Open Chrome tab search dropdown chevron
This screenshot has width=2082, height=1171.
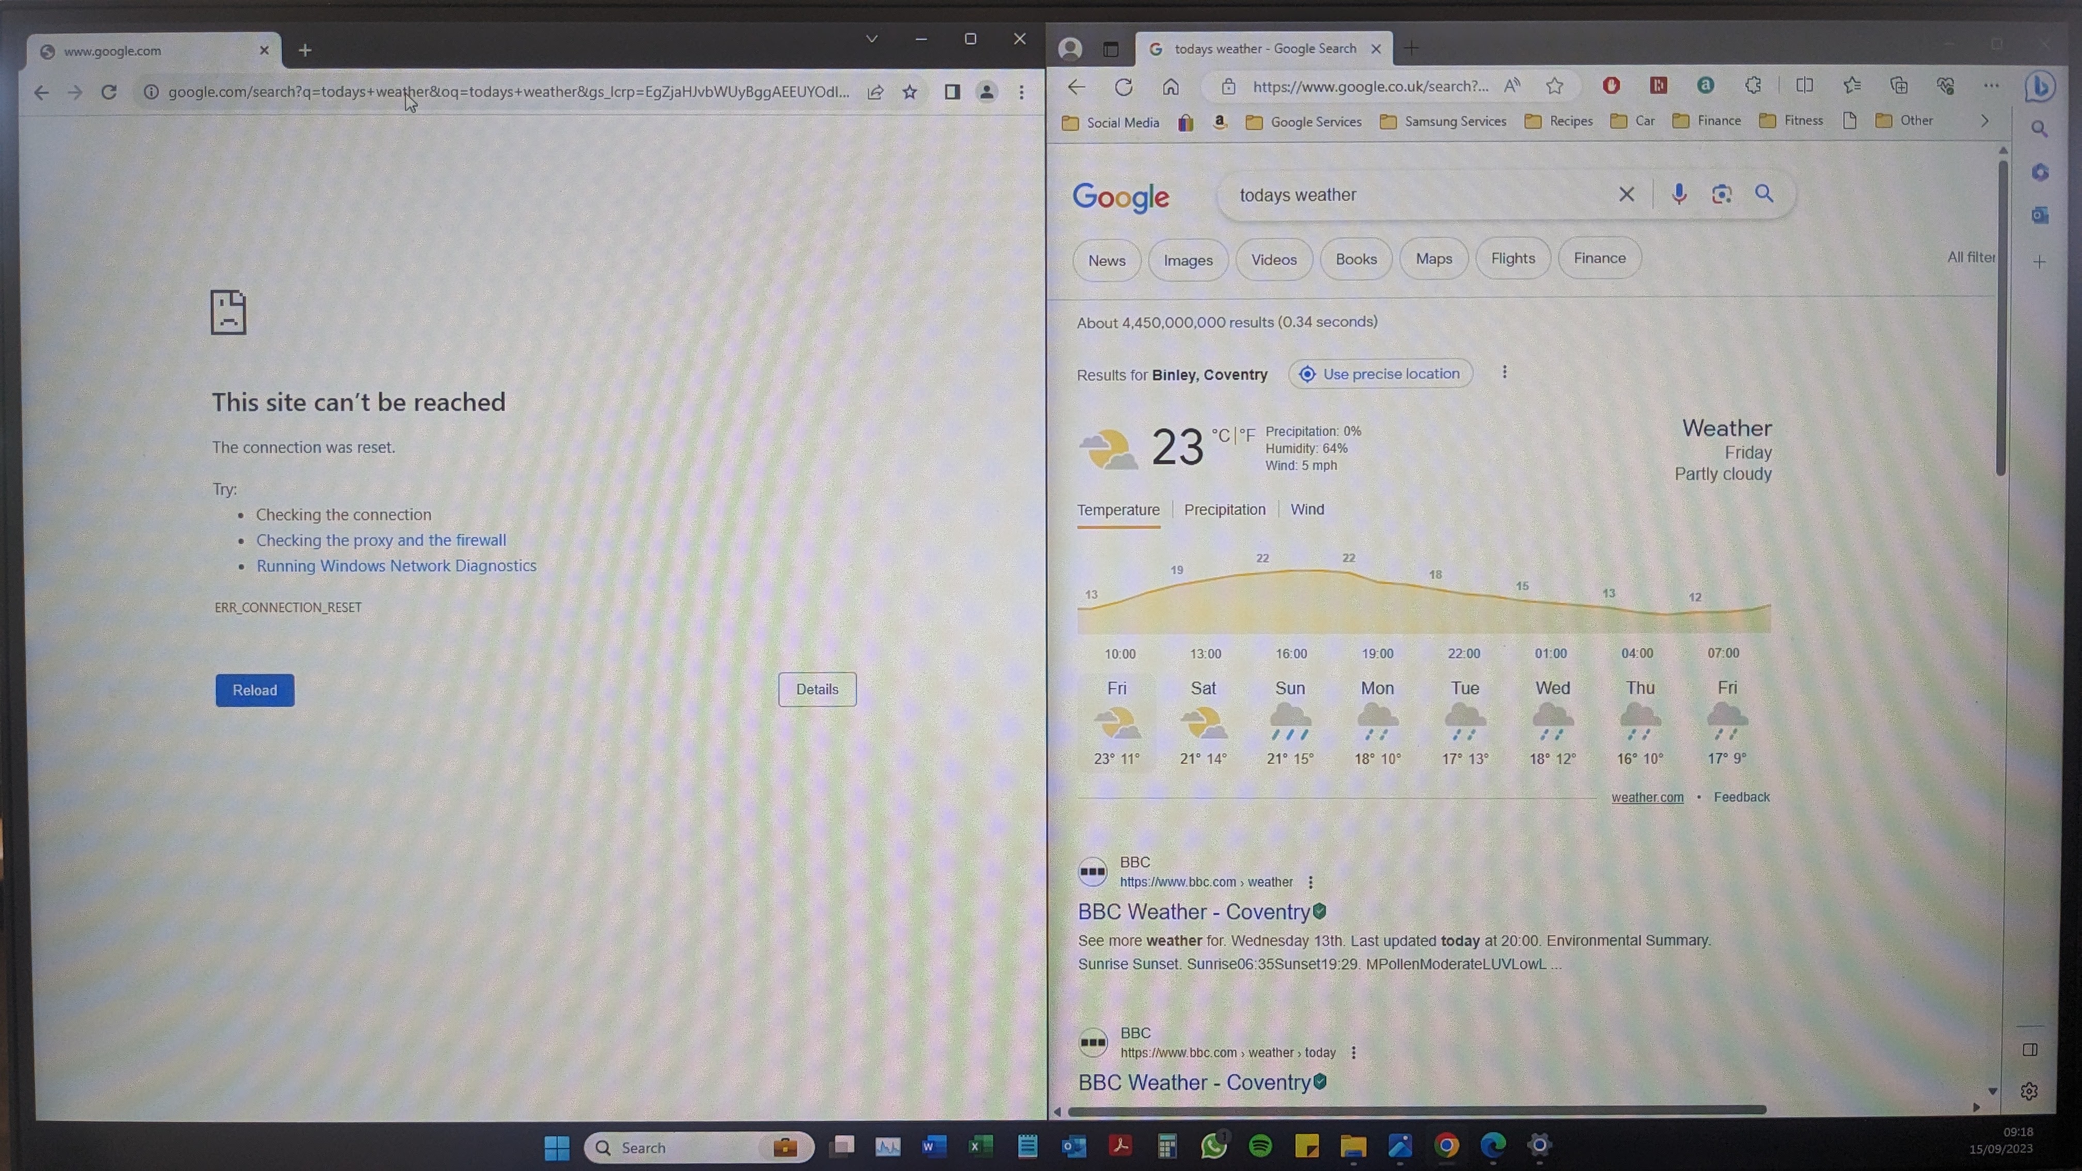(871, 39)
